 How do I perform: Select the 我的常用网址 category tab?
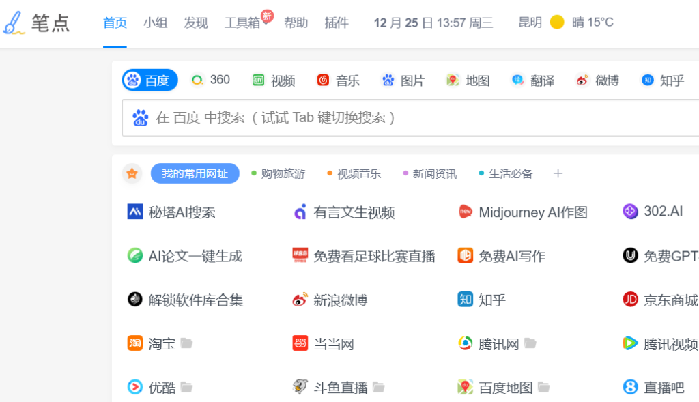(x=195, y=173)
